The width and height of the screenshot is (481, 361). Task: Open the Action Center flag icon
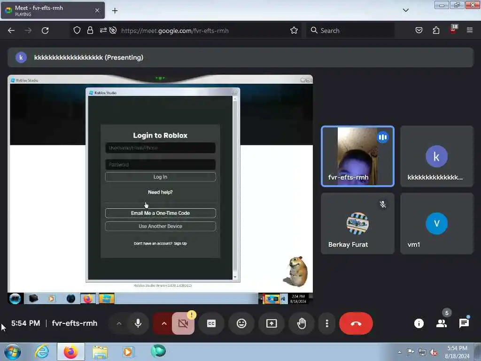click(x=410, y=352)
